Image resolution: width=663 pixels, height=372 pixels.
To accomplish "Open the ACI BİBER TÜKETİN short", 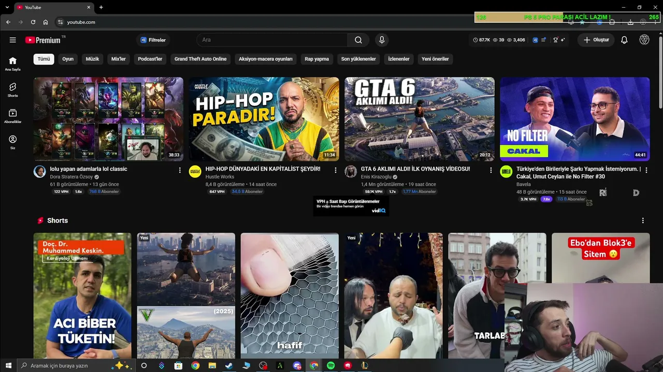I will 82,296.
